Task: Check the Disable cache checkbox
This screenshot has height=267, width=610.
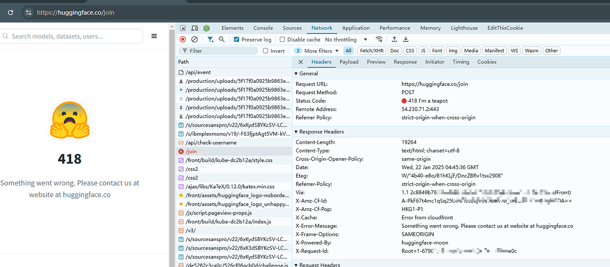Action: click(x=282, y=39)
